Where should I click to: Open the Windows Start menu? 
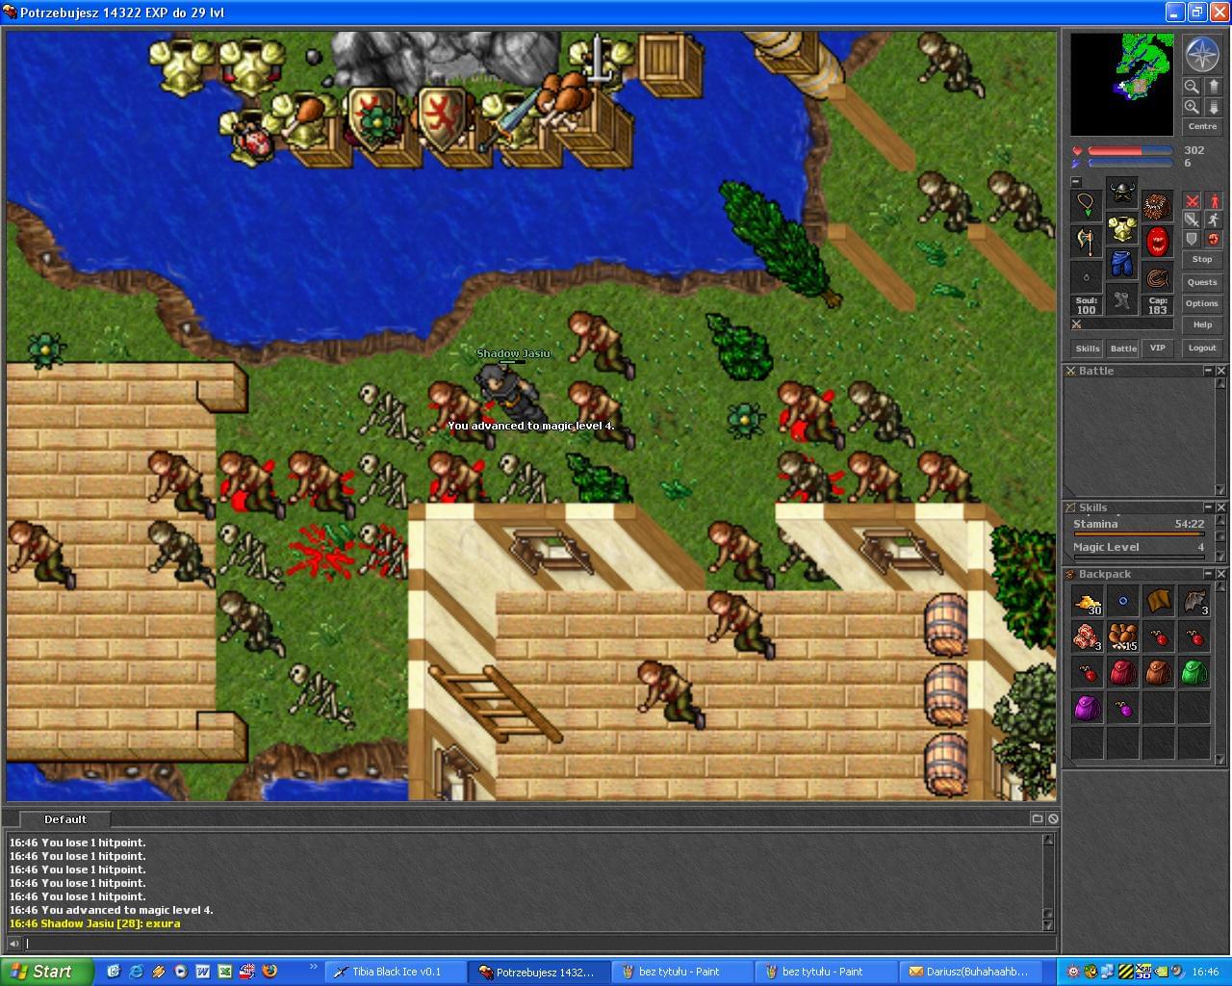pos(47,972)
